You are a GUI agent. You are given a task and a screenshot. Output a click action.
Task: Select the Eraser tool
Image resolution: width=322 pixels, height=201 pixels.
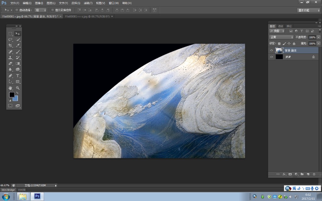click(x=10, y=63)
